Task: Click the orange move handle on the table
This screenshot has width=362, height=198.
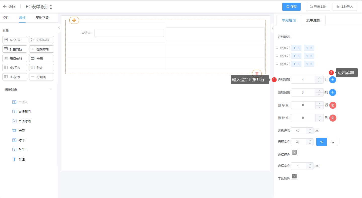Action: coord(74,20)
